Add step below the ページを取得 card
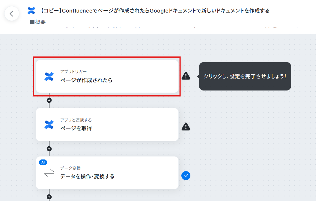 [x=49, y=149]
